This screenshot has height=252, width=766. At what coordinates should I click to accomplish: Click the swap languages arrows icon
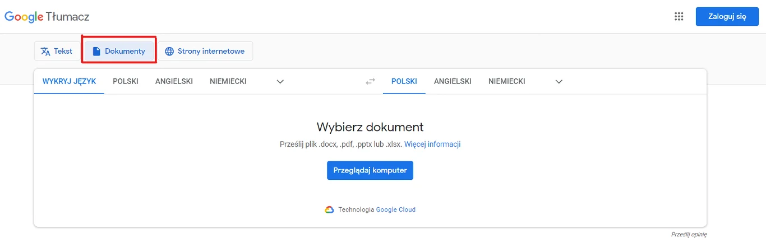tap(370, 81)
